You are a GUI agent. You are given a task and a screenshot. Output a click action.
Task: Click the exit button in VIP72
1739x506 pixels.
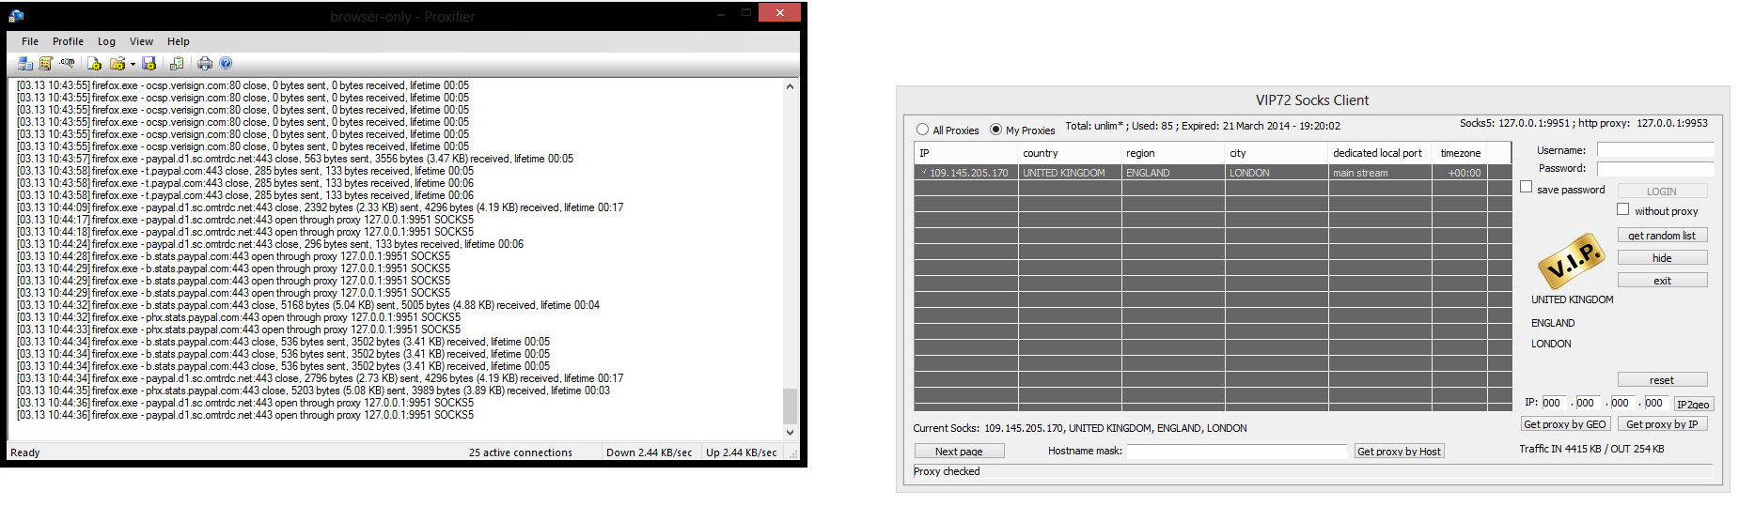[1662, 280]
